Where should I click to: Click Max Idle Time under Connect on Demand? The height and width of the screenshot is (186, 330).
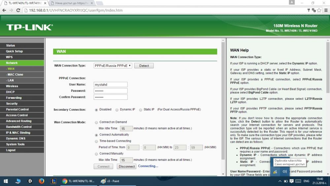pyautogui.click(x=126, y=129)
